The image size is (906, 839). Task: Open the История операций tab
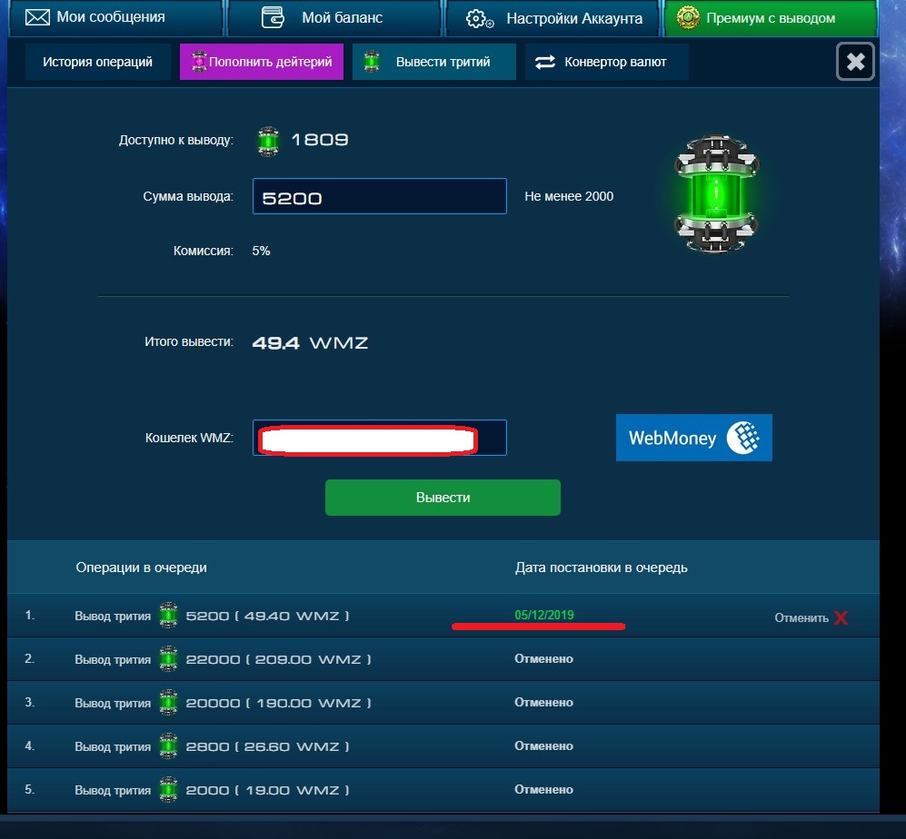pos(97,62)
